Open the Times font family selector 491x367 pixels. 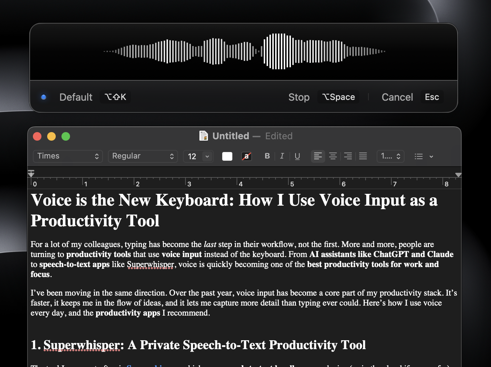click(x=68, y=156)
